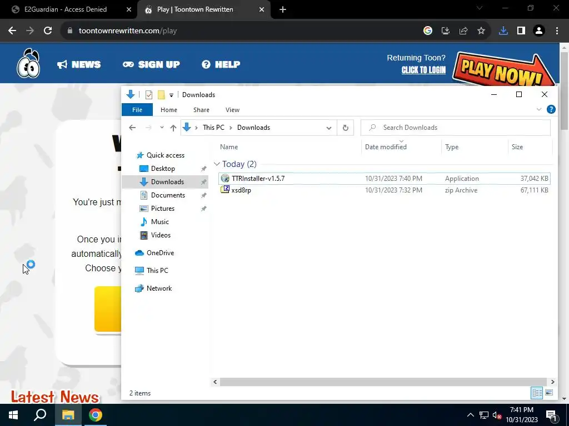Click the New Folder quick access toolbar icon
Screen dimensions: 569x426
pyautogui.click(x=161, y=95)
